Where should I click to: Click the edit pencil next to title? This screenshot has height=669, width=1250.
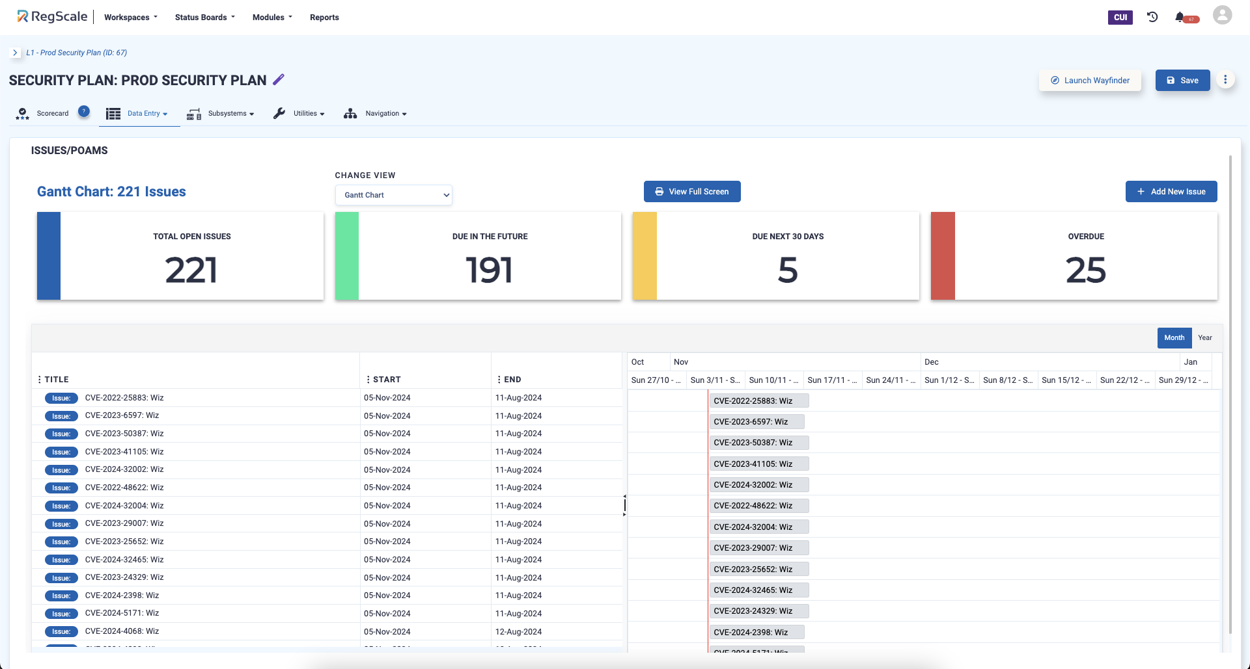279,79
